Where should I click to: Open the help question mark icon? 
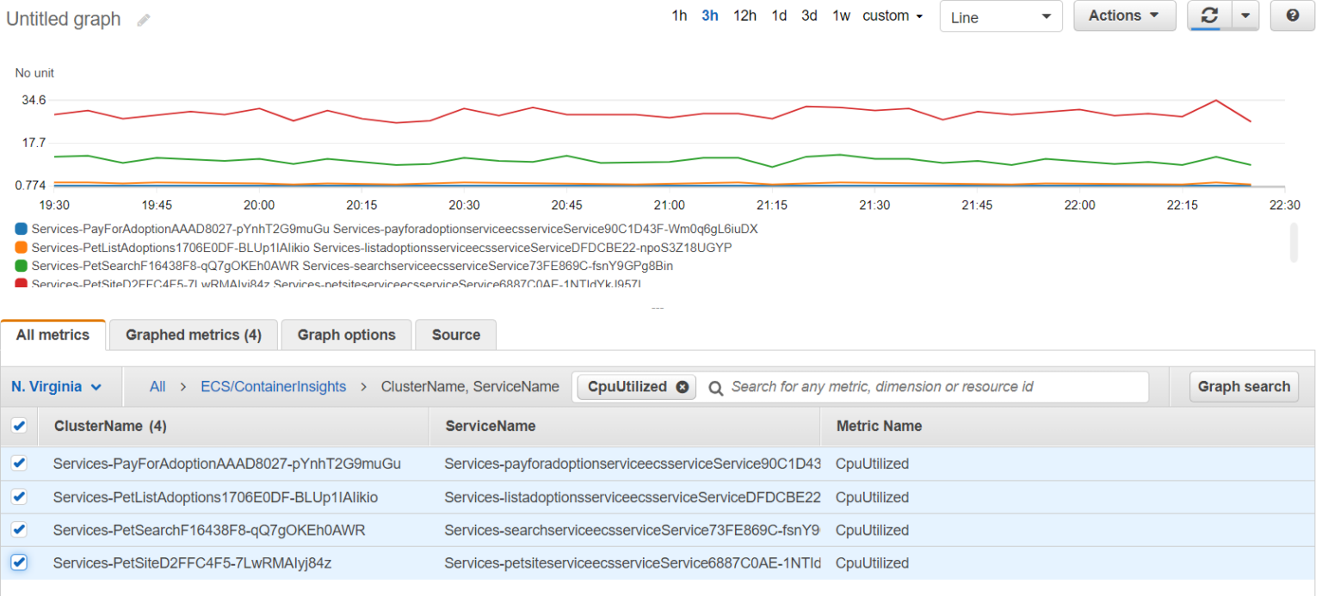(1292, 15)
